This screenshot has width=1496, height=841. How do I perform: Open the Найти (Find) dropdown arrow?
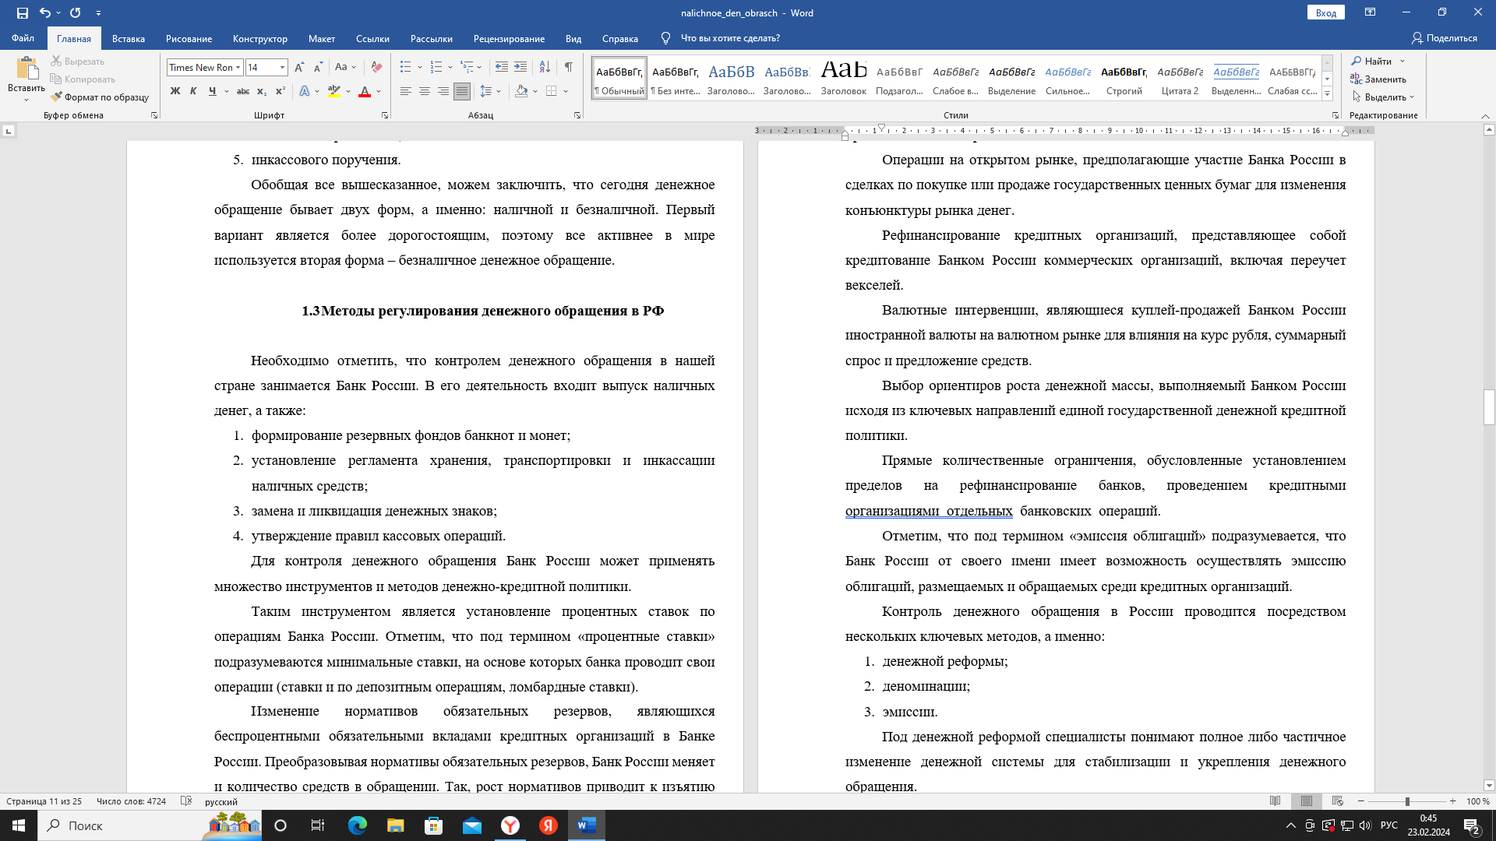click(x=1402, y=62)
